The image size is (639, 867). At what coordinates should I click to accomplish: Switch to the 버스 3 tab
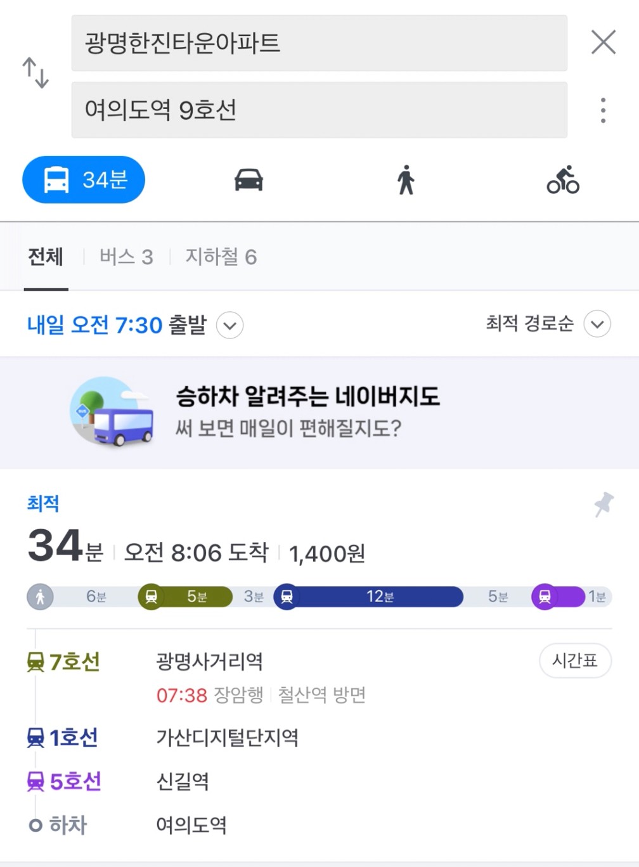(x=126, y=257)
